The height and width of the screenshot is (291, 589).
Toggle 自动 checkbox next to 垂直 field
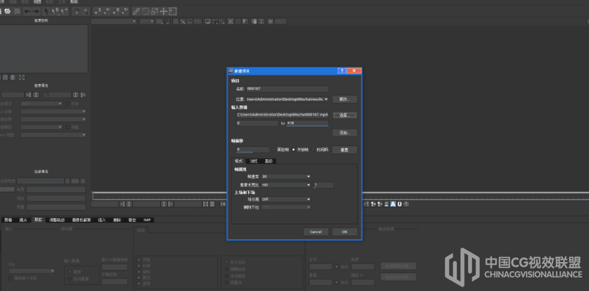337,282
